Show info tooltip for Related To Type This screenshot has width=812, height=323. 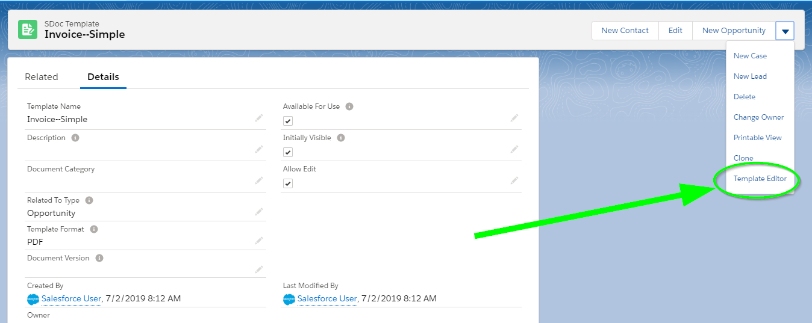(89, 200)
